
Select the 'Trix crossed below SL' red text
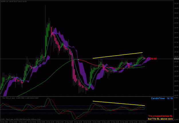tap(160, 116)
